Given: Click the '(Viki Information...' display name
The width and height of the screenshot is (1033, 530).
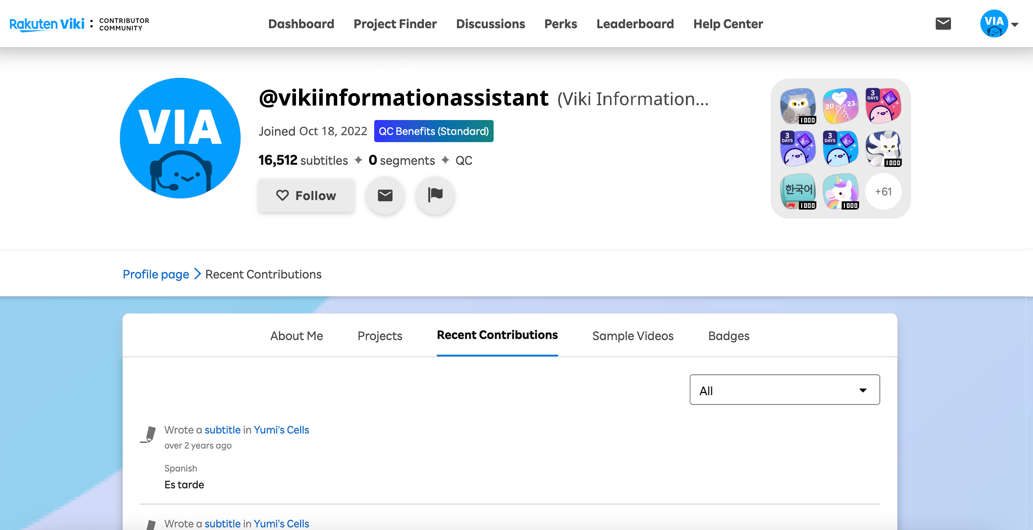Looking at the screenshot, I should [633, 99].
